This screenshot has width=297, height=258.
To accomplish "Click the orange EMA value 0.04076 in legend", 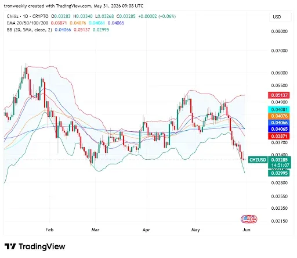I will click(78, 23).
